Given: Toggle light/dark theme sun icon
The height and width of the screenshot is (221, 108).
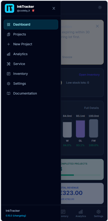Looking at the screenshot, I should tap(100, 7).
